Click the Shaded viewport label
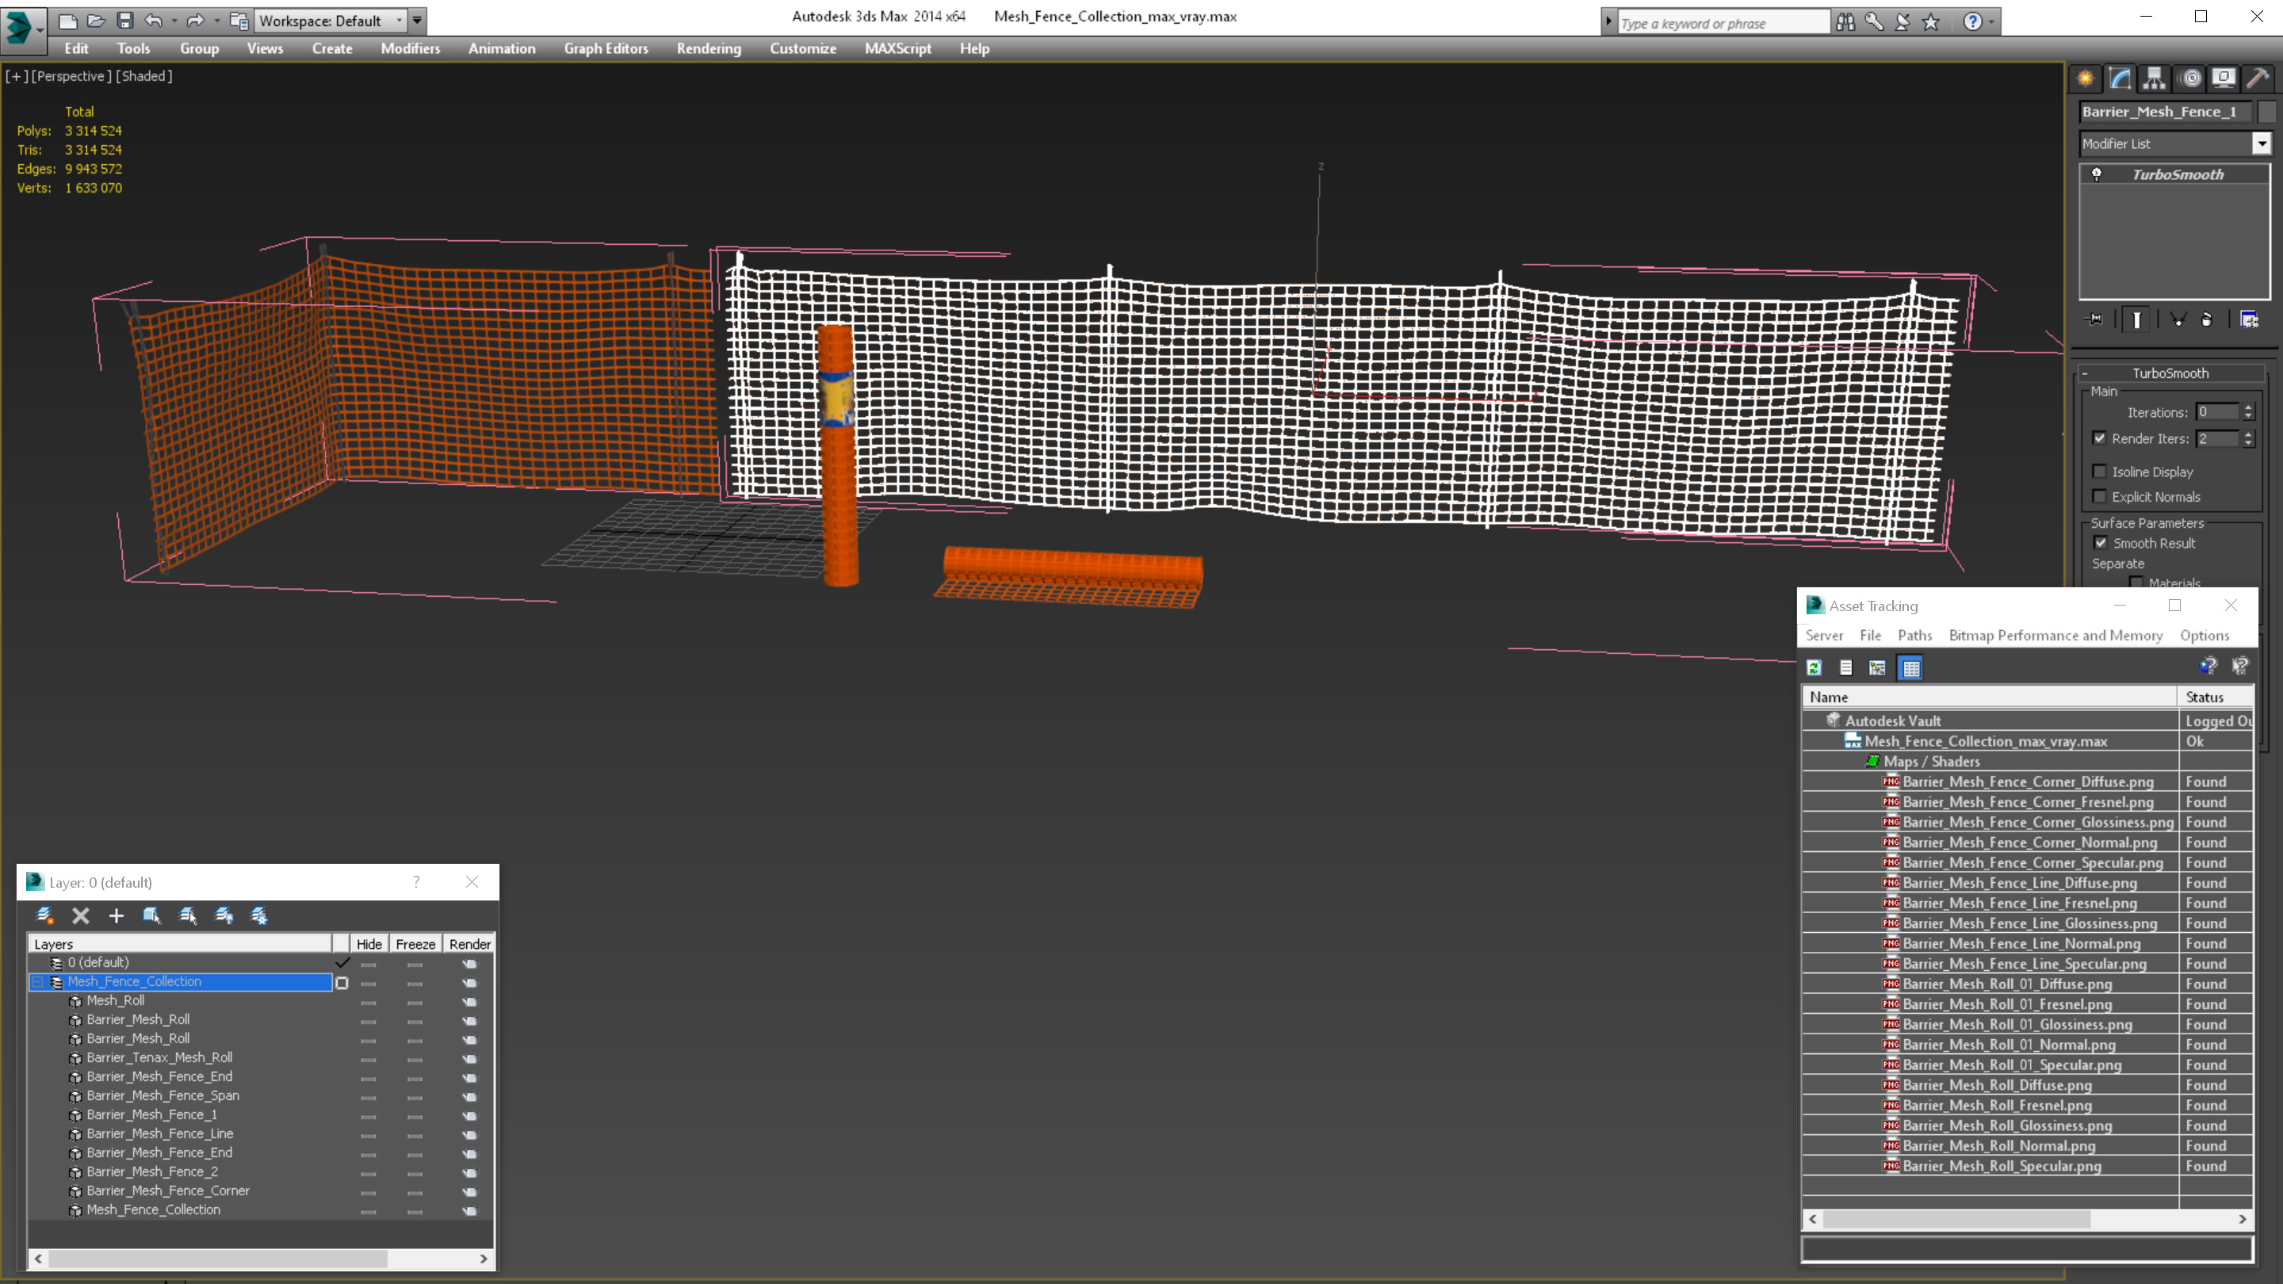The height and width of the screenshot is (1284, 2283). click(144, 76)
